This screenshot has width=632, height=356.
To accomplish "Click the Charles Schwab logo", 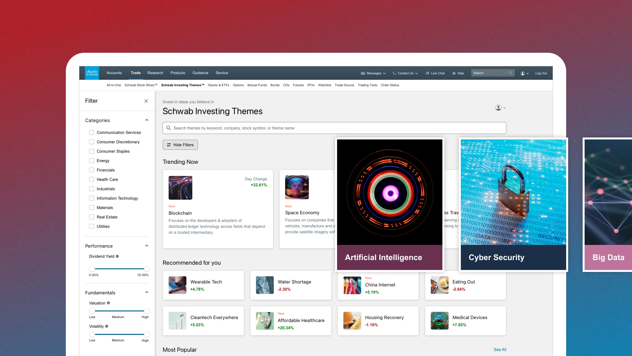I will 92,73.
